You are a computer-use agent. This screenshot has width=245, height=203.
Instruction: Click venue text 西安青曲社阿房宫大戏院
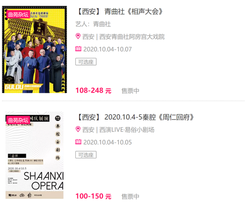132,37
